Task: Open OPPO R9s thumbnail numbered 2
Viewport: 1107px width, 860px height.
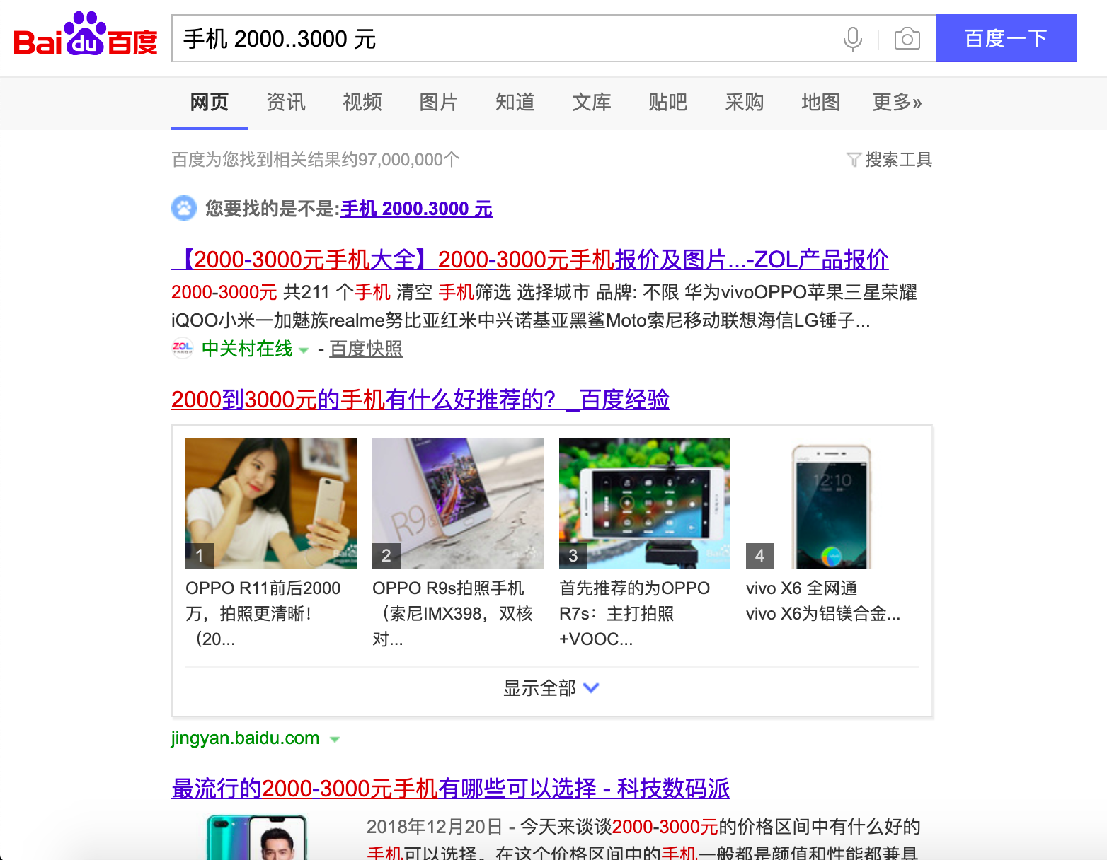Action: point(458,504)
